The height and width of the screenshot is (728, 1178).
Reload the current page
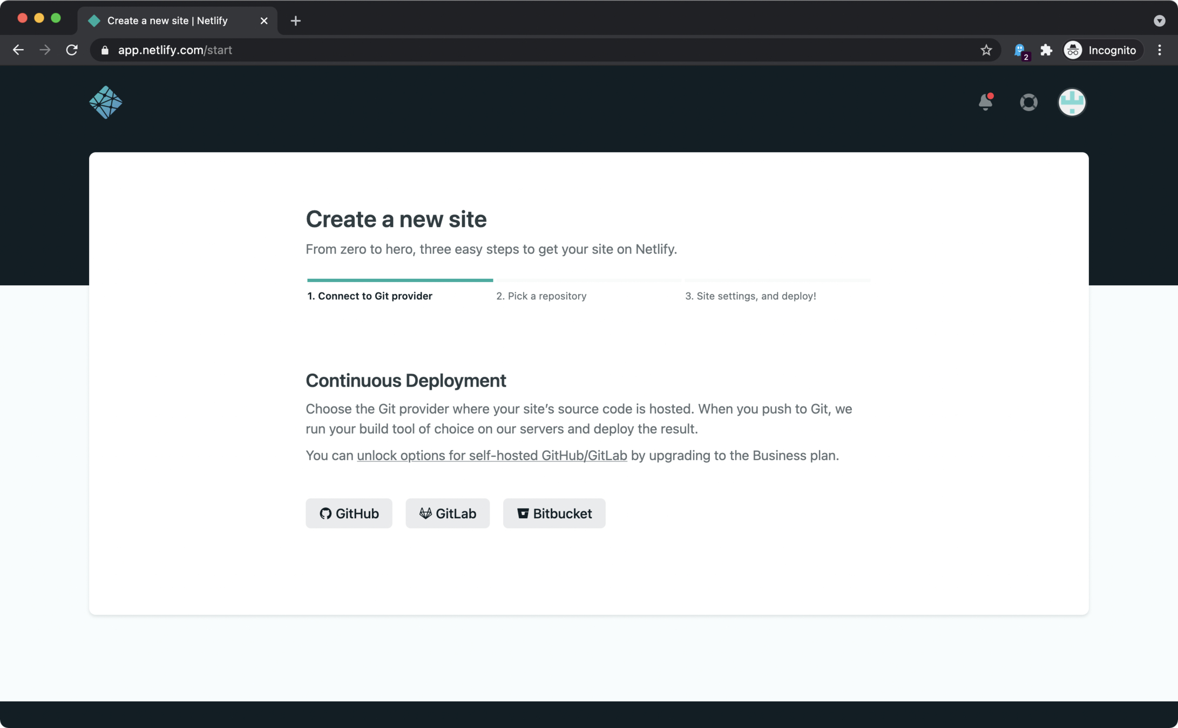coord(72,50)
